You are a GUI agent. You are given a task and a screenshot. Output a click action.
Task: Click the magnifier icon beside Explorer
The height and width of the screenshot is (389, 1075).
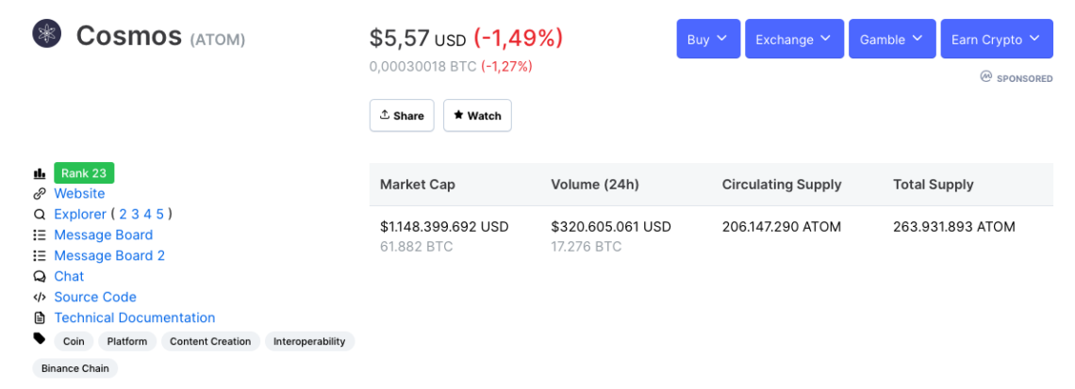40,215
